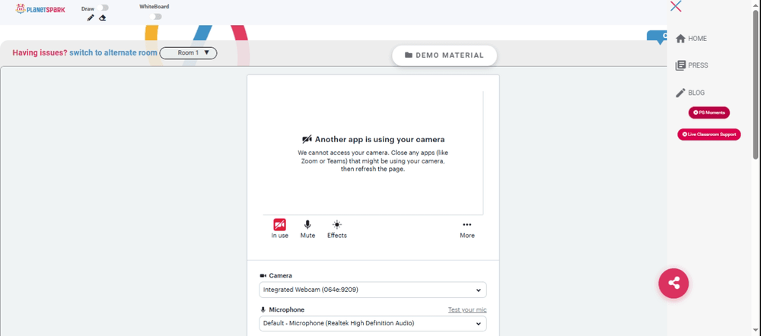Image resolution: width=761 pixels, height=336 pixels.
Task: Click the camera In use button
Action: (279, 229)
